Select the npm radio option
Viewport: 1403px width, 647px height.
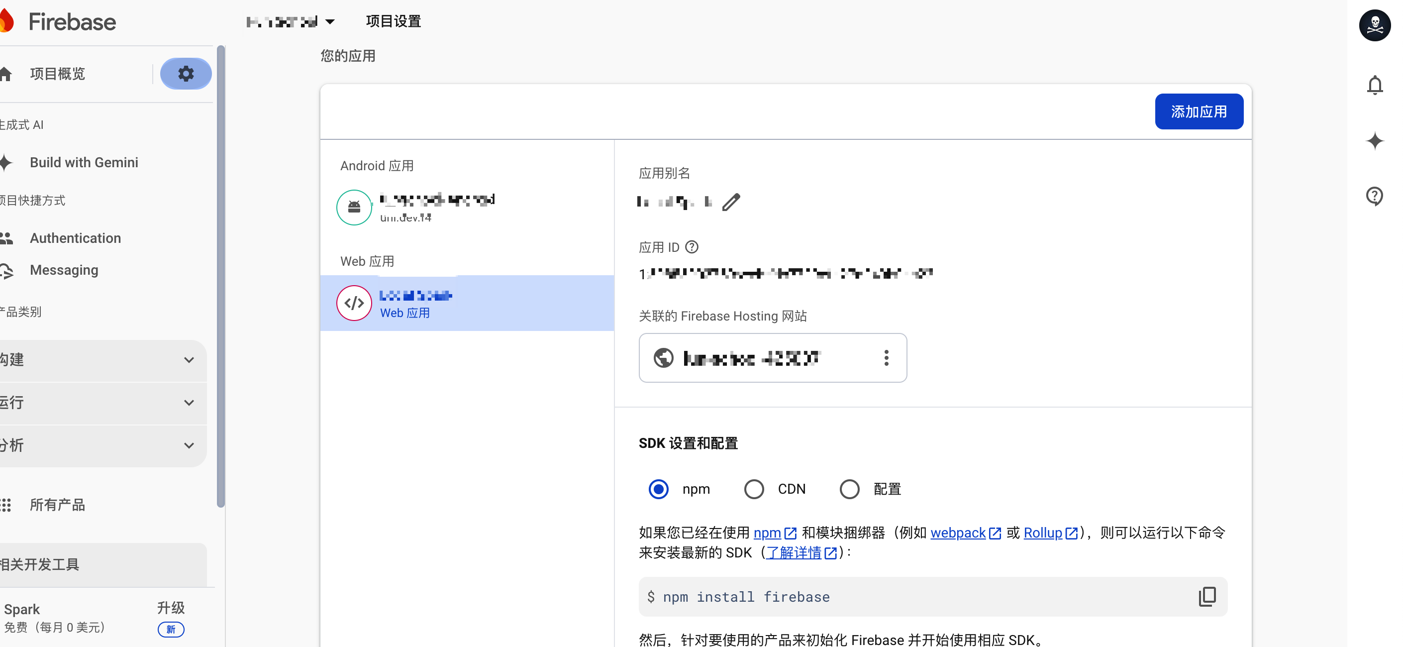click(659, 489)
